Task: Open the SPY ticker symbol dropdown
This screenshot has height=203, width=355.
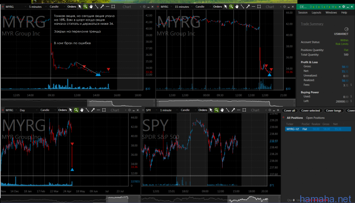Action: tap(151, 110)
